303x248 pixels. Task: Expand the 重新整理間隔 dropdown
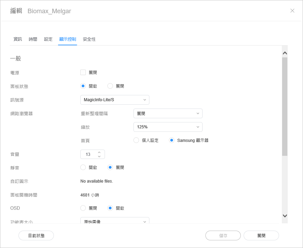(168, 114)
